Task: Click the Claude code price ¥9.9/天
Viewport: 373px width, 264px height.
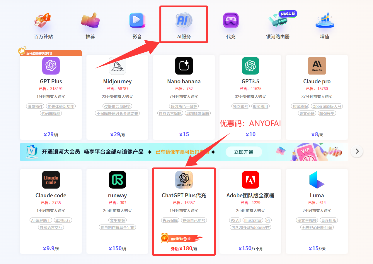Action: click(51, 249)
